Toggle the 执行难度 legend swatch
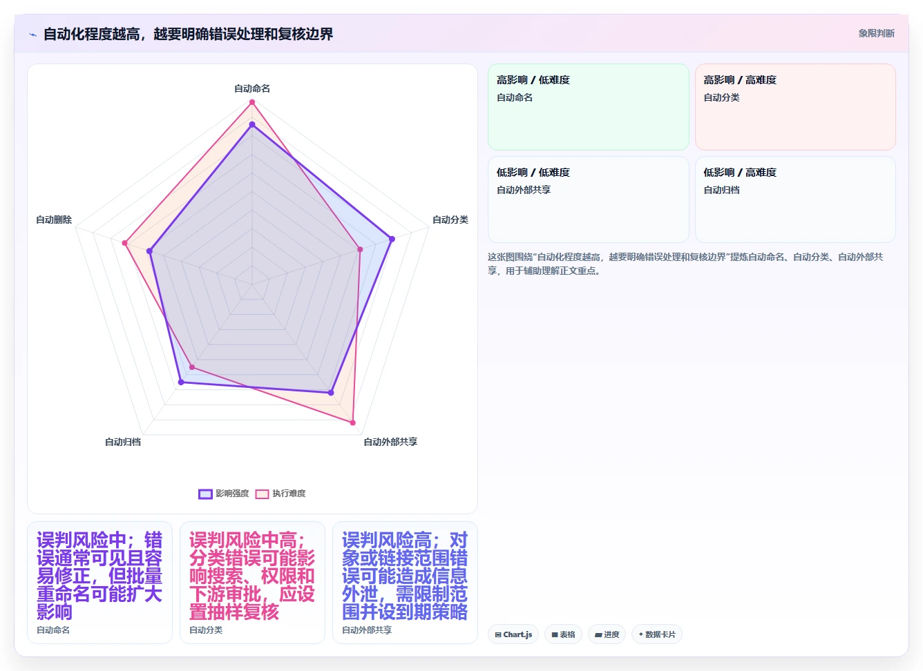The height and width of the screenshot is (671, 923). click(262, 494)
